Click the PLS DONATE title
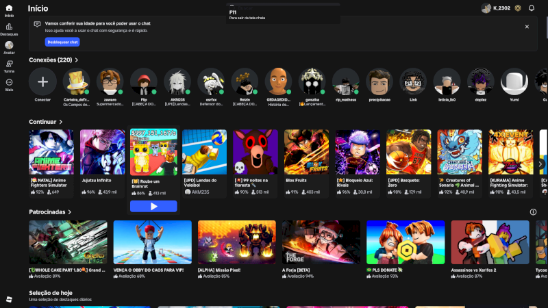Image resolution: width=548 pixels, height=308 pixels. pos(384,270)
